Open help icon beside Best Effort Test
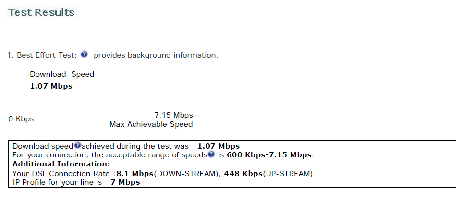474x201 pixels. point(84,55)
